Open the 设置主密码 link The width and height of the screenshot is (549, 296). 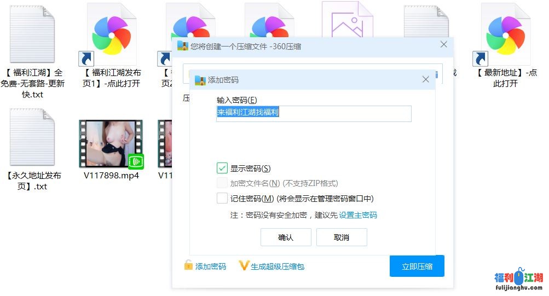[358, 215]
